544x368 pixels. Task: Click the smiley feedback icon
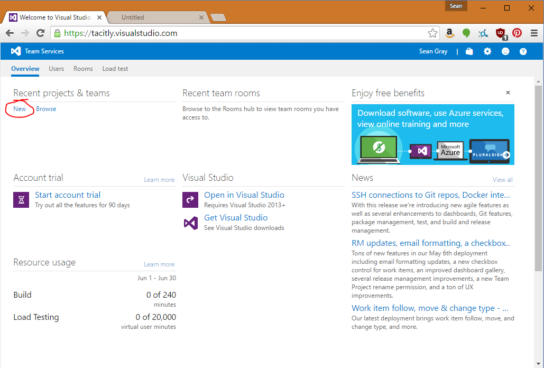(x=505, y=51)
